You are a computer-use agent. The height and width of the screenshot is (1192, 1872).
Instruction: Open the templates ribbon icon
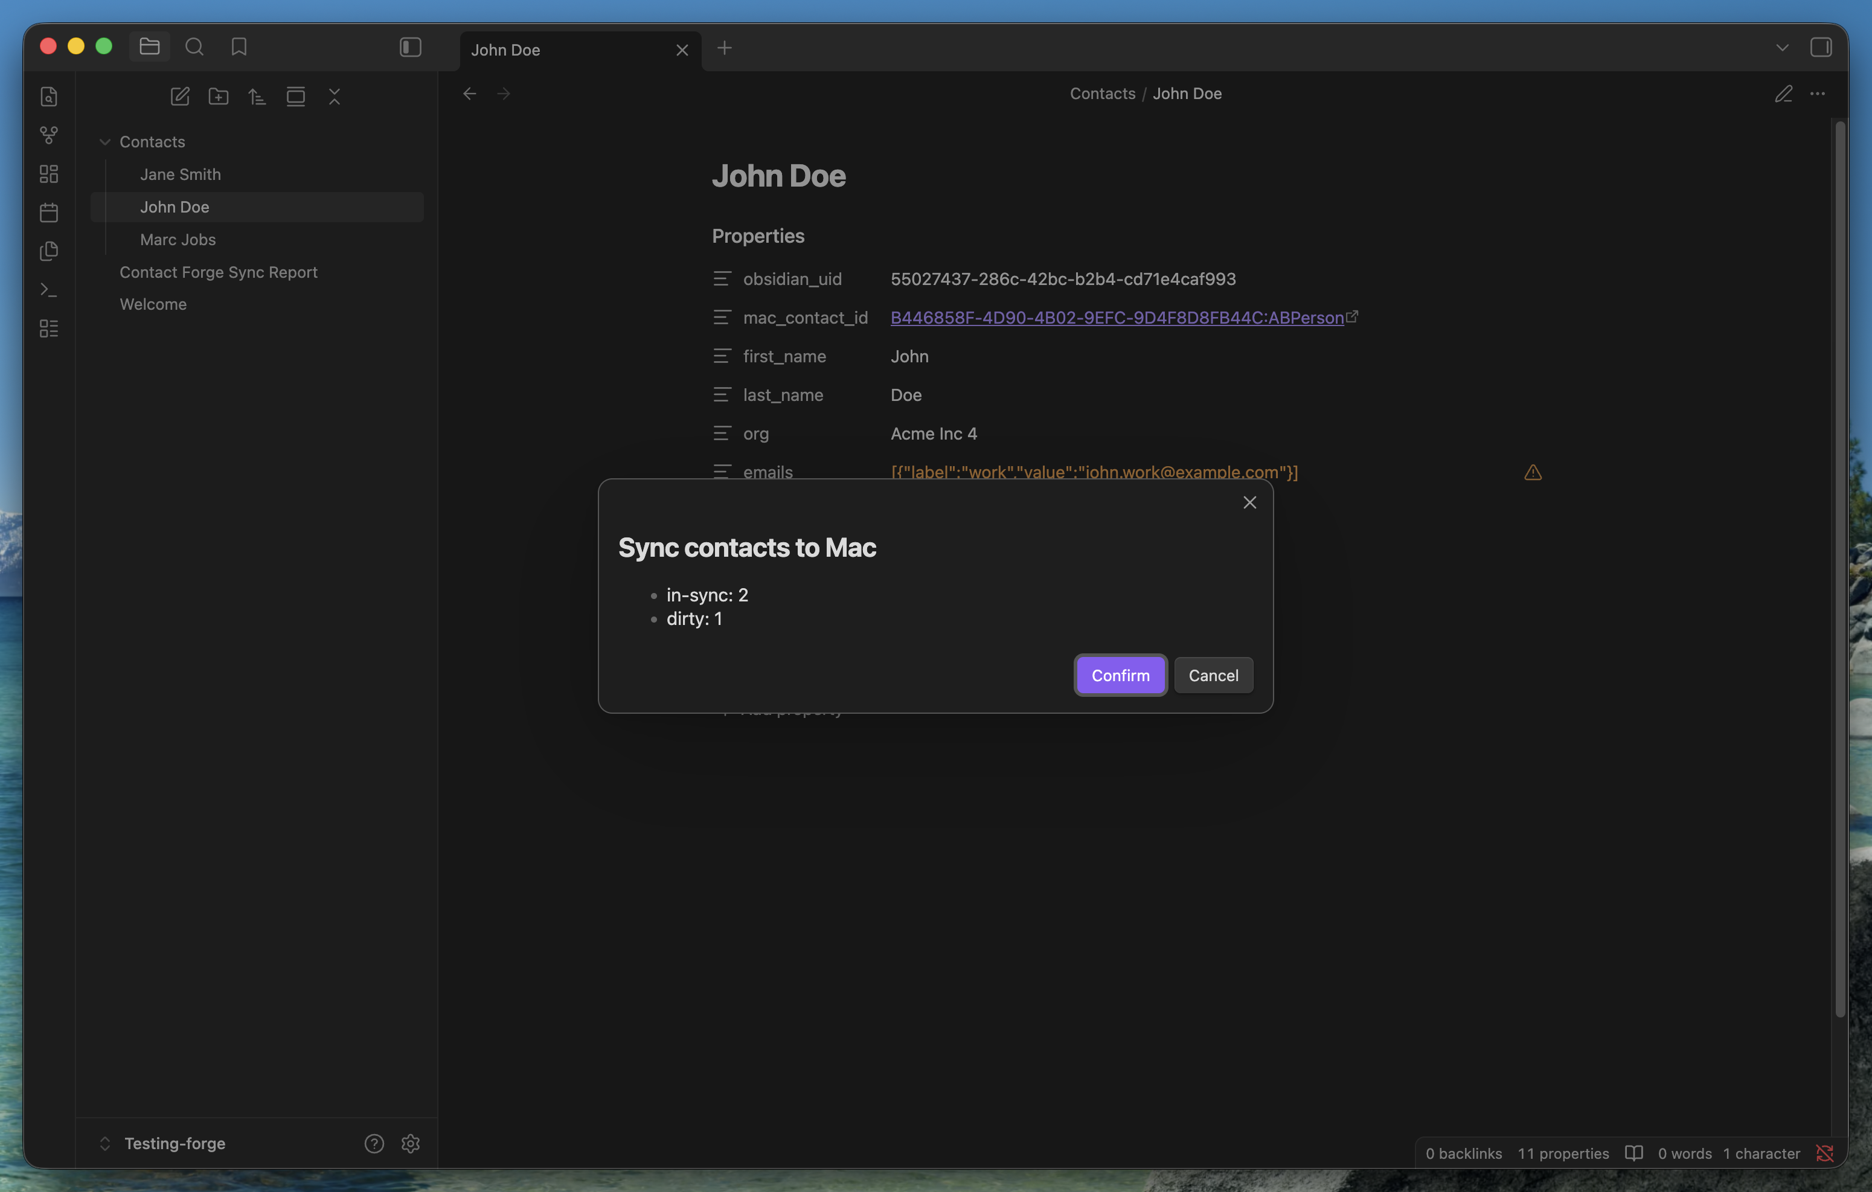(x=49, y=251)
